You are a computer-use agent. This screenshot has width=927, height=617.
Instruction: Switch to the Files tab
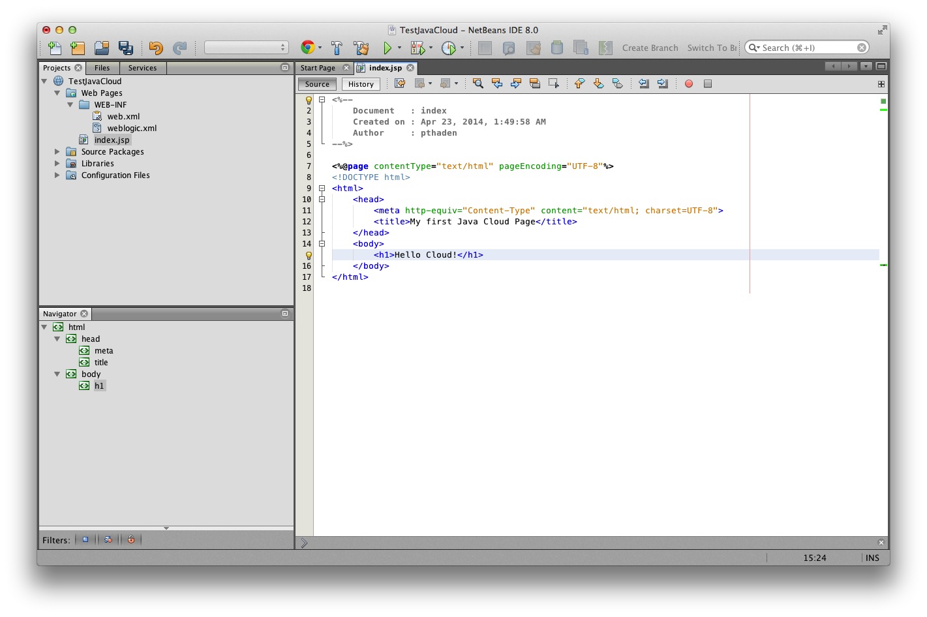[102, 68]
